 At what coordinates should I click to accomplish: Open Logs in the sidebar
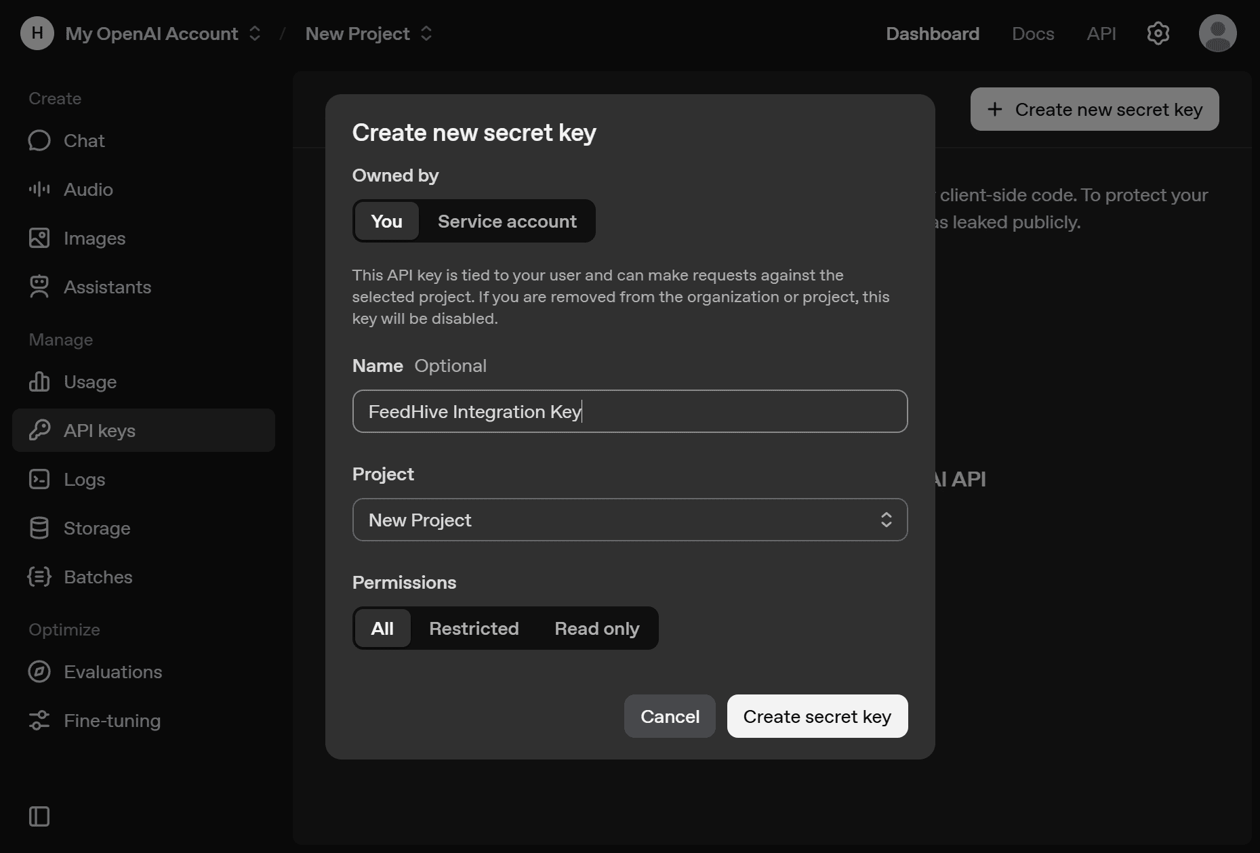pos(144,479)
